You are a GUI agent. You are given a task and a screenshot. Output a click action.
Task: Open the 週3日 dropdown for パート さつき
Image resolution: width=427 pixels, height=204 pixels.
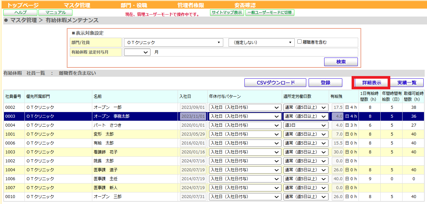pos(306,125)
